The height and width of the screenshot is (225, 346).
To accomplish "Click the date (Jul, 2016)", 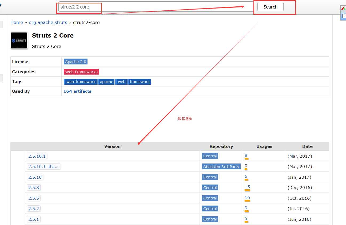I will point(299,209).
